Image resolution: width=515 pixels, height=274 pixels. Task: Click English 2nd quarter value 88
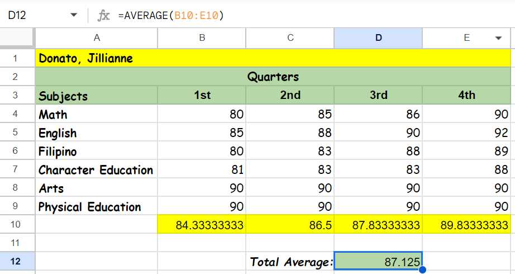pos(290,132)
